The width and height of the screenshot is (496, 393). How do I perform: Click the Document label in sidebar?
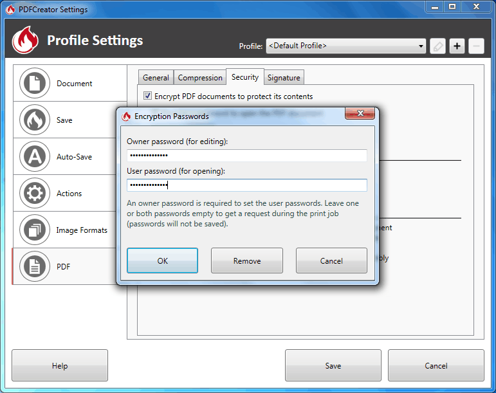(x=75, y=84)
